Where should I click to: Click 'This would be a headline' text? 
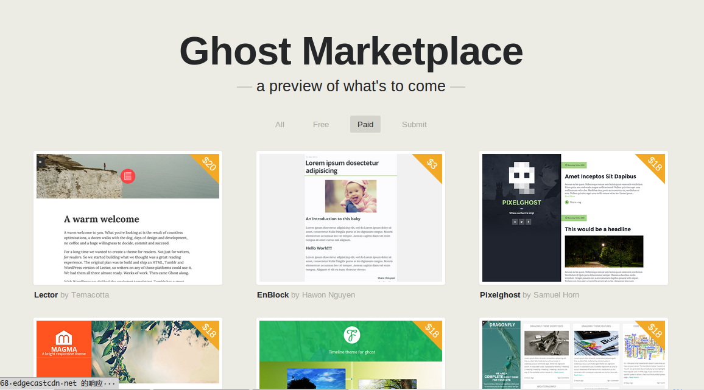[597, 229]
